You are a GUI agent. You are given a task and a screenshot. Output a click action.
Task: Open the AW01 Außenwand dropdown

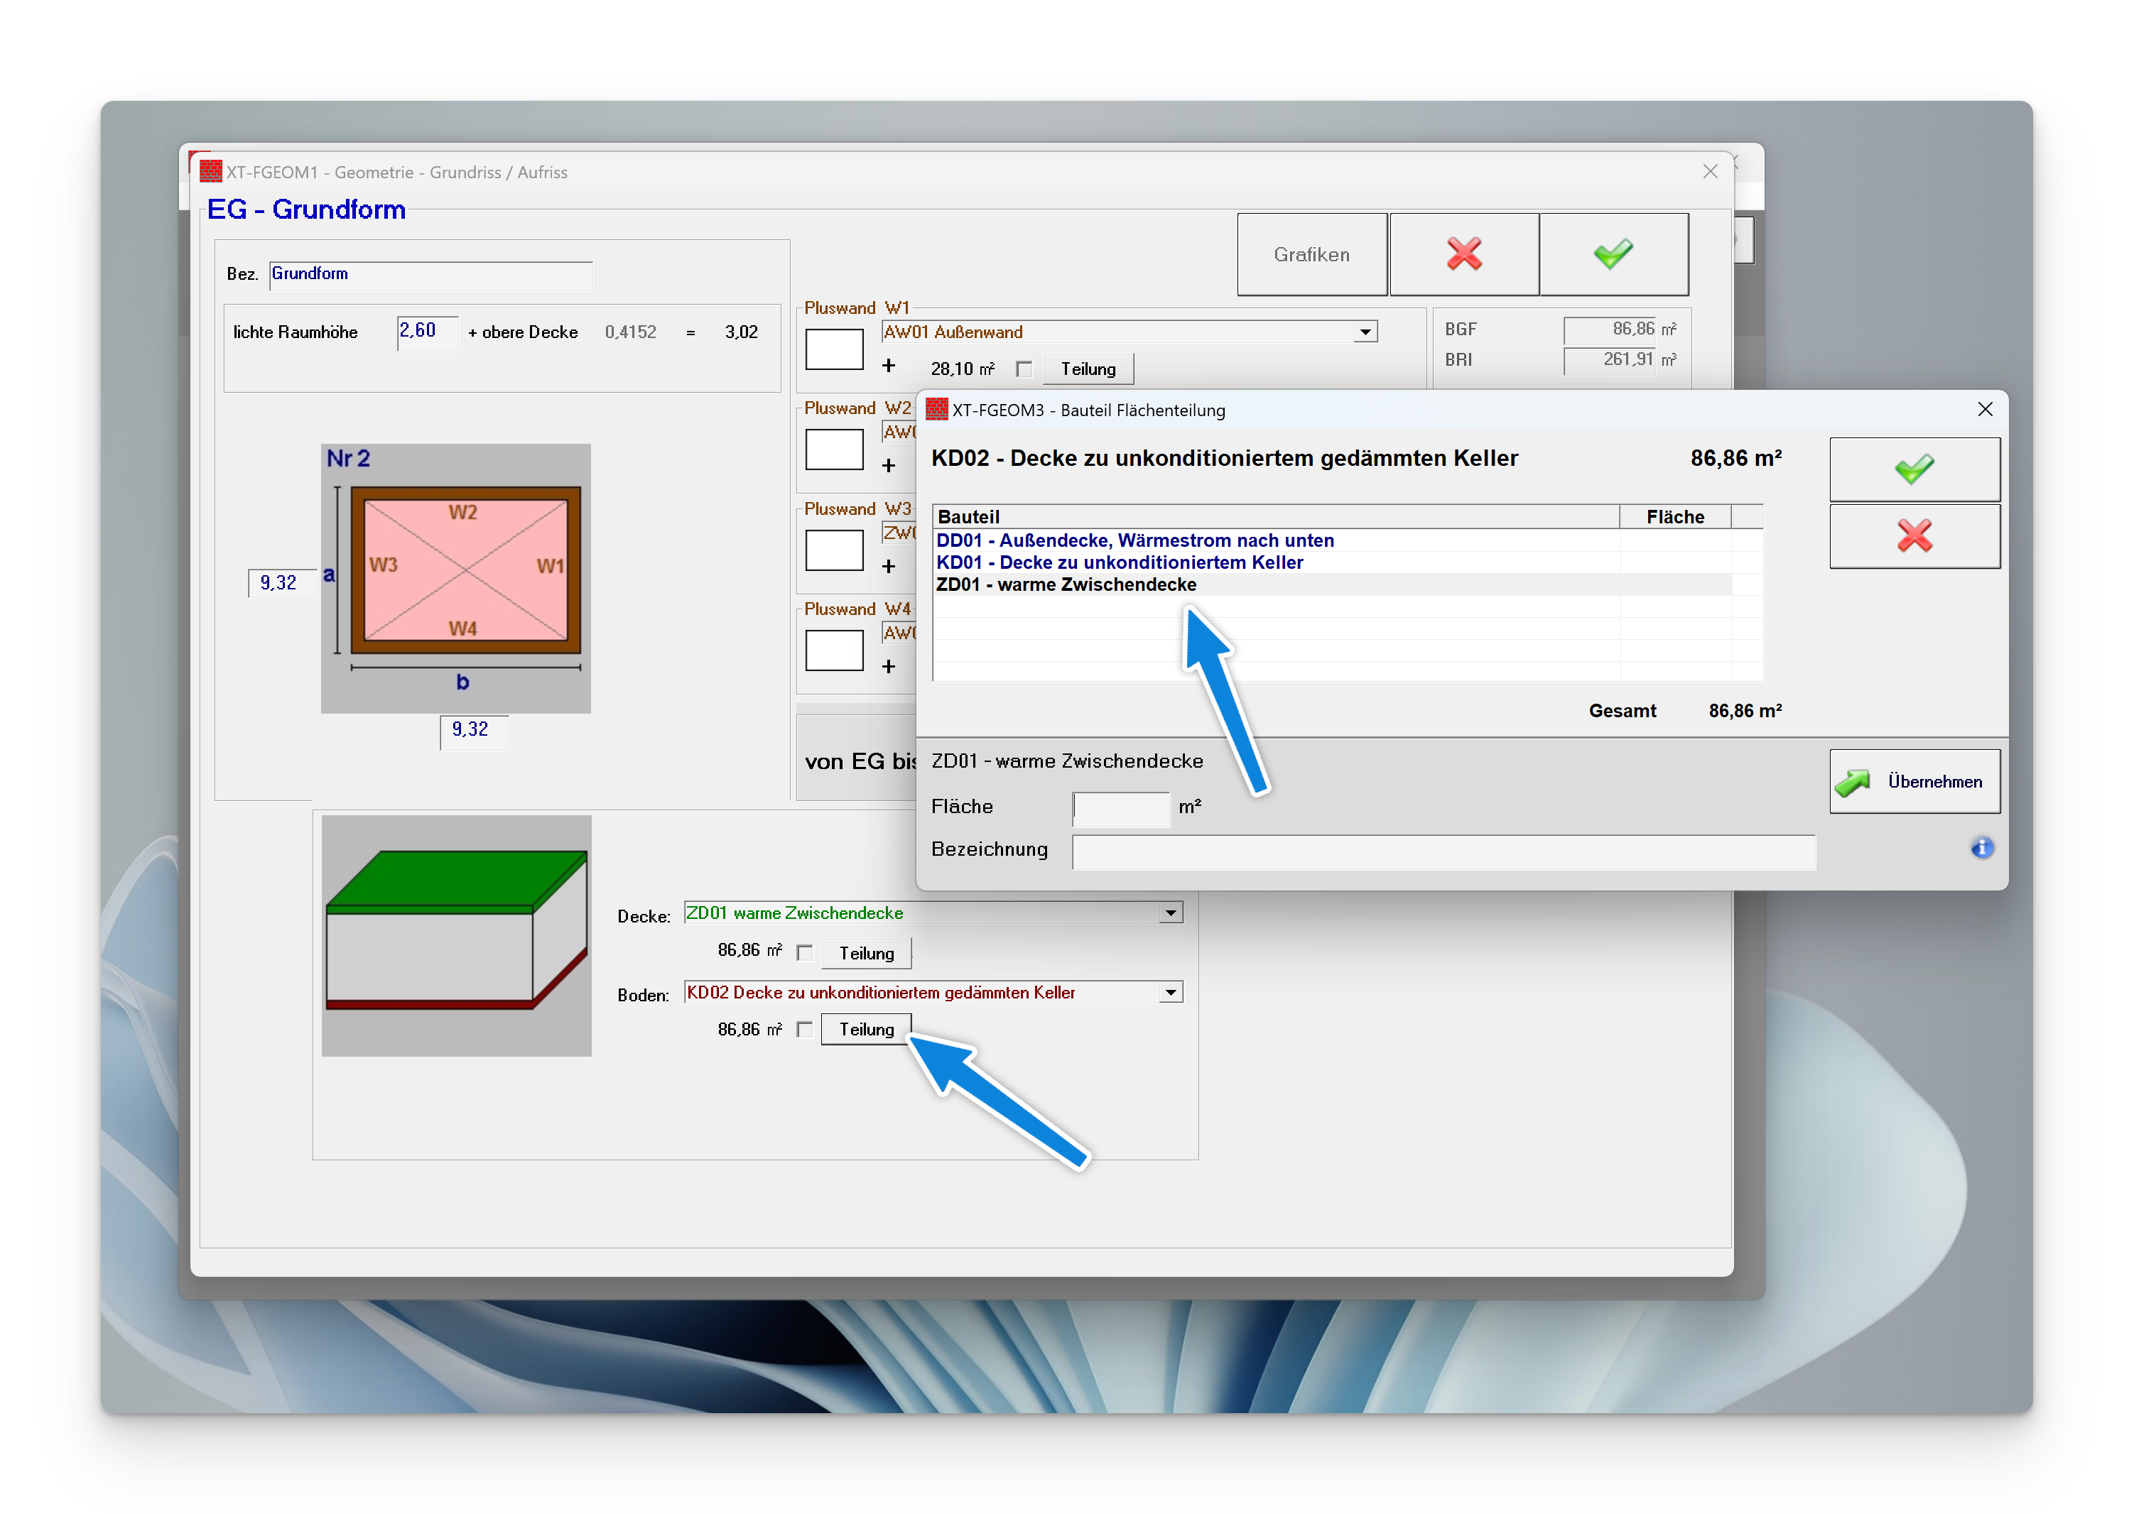pos(1365,332)
